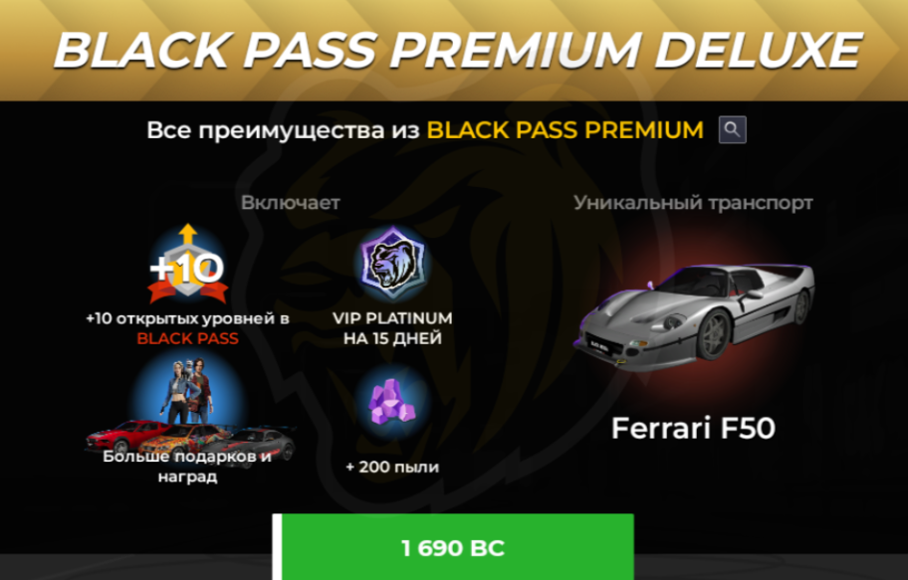Viewport: 908px width, 580px height.
Task: Click the 'Больше подарков и наград' caption
Action: [187, 467]
